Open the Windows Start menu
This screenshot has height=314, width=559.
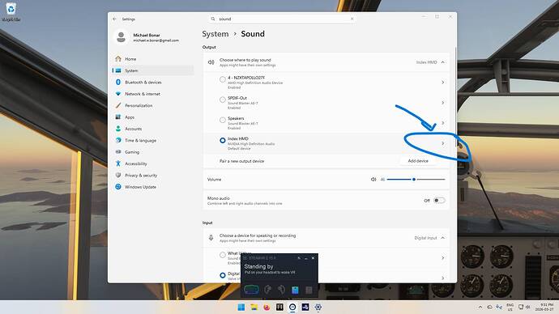pyautogui.click(x=241, y=308)
